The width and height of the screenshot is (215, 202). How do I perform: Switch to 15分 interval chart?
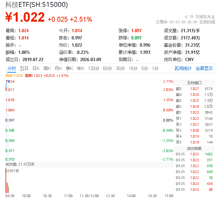[x=133, y=68]
